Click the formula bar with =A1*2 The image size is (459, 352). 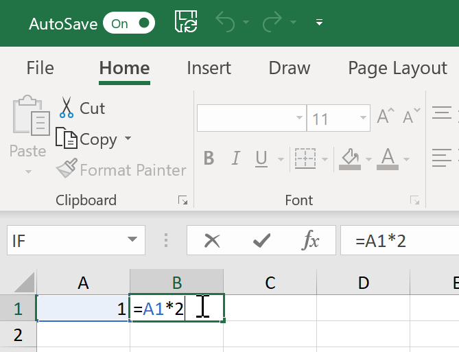pos(399,240)
